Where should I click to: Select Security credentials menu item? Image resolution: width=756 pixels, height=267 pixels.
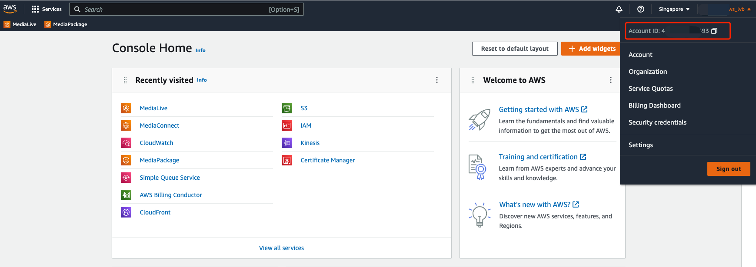pyautogui.click(x=657, y=122)
